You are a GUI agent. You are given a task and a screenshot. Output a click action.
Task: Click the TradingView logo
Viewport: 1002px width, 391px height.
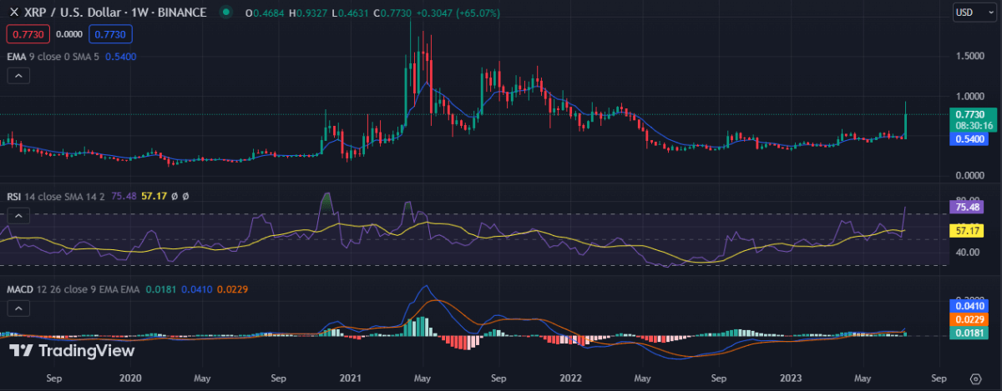tap(72, 351)
